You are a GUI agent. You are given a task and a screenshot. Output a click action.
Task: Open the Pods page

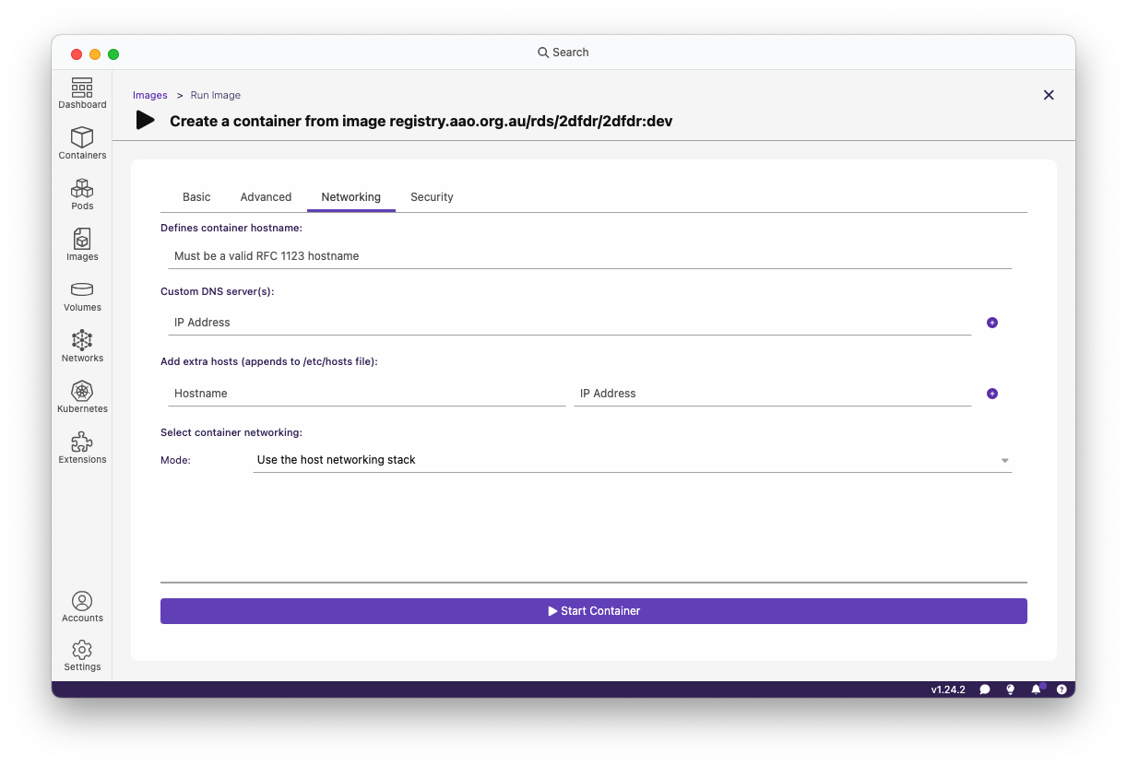click(x=82, y=194)
